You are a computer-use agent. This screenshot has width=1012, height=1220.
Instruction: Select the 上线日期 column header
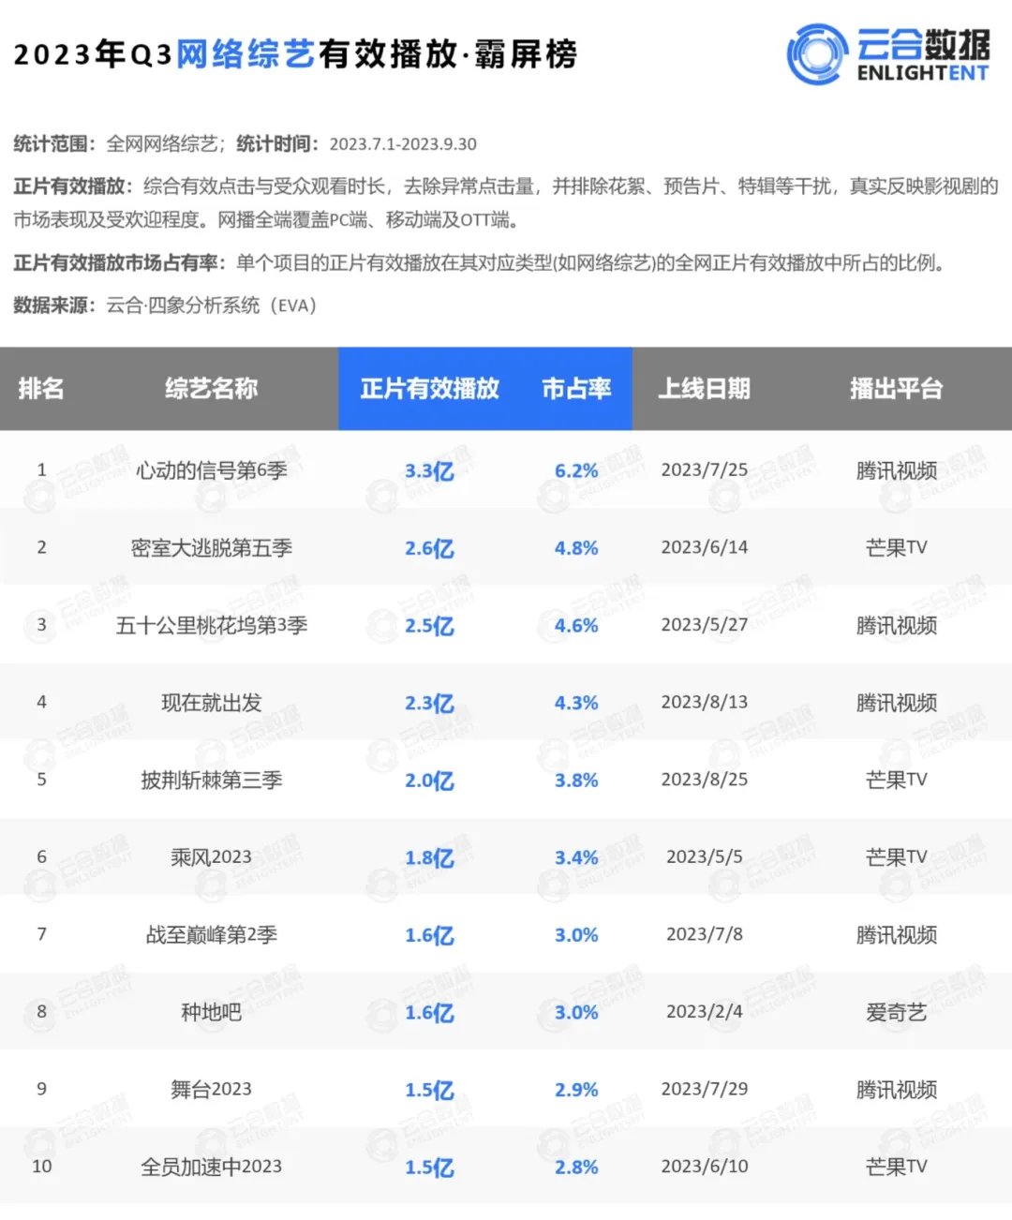pyautogui.click(x=705, y=389)
